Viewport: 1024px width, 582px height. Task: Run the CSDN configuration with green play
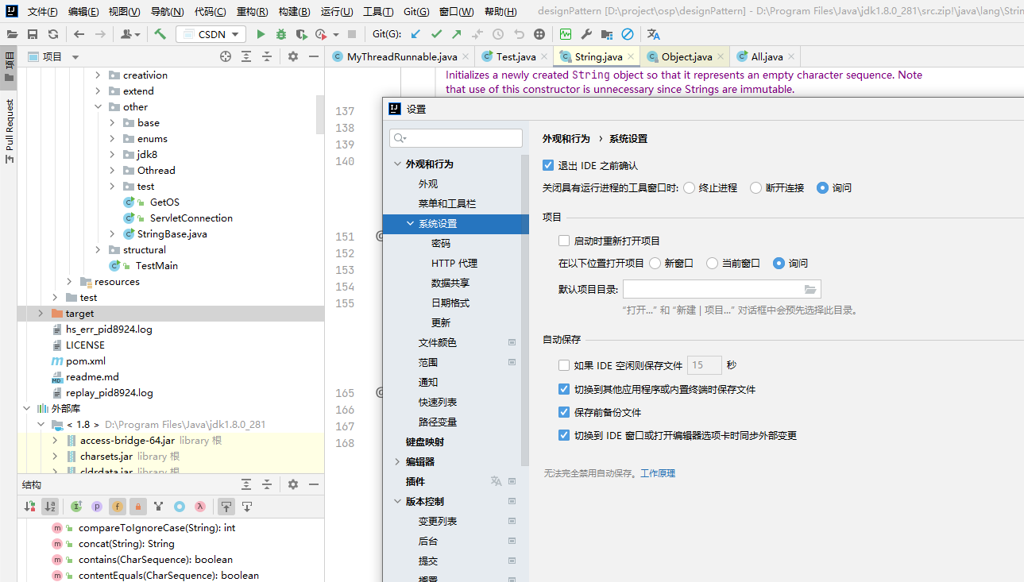pyautogui.click(x=261, y=34)
